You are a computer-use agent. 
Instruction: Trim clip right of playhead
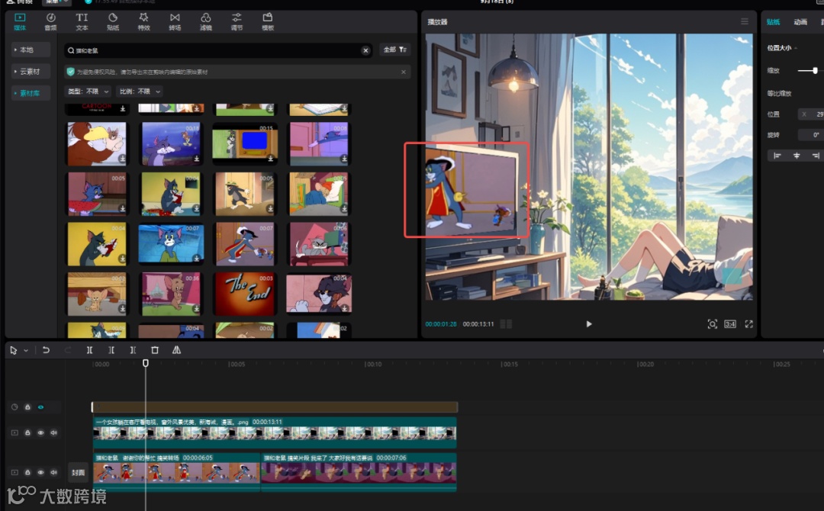133,350
